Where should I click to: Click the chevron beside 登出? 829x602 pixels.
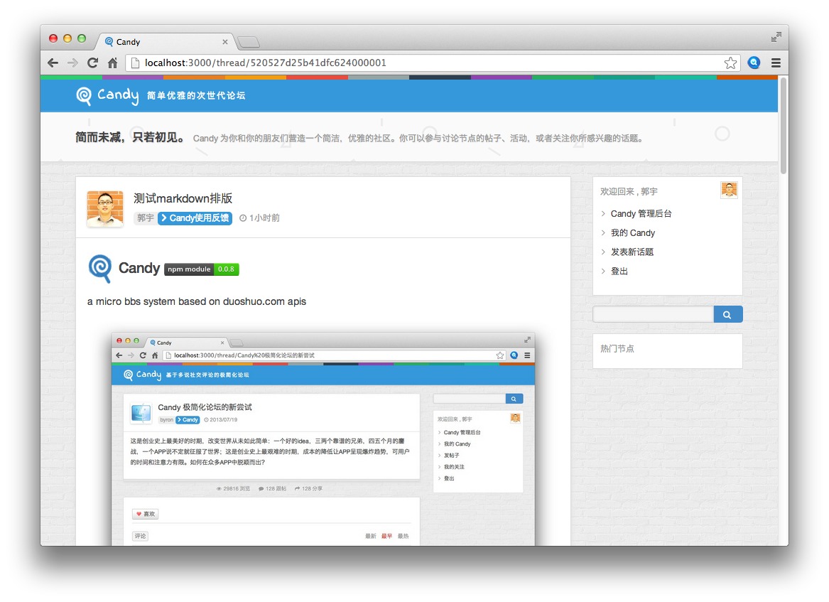click(603, 271)
